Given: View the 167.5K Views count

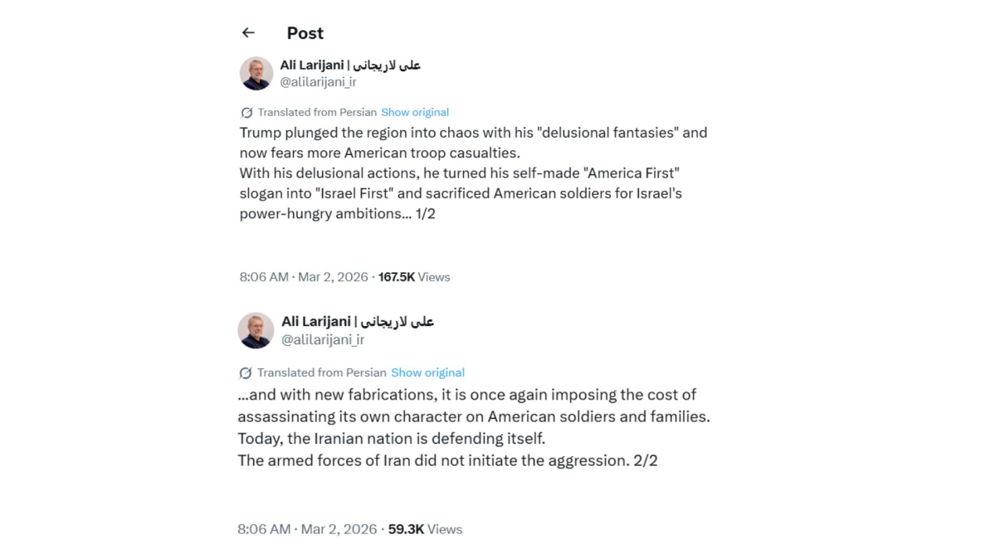Looking at the screenshot, I should [414, 277].
